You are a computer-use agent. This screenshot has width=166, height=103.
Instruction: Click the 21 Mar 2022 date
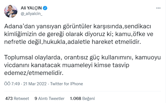(x=35, y=84)
